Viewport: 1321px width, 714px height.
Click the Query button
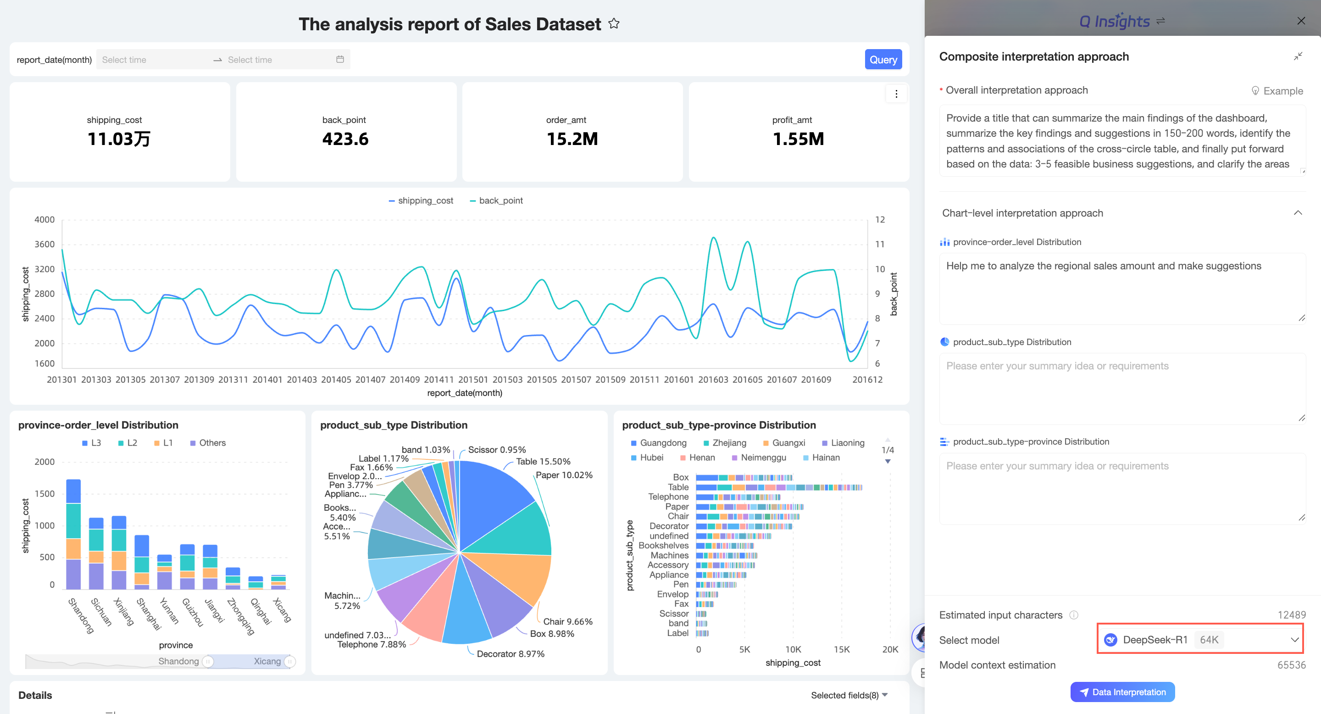tap(883, 60)
